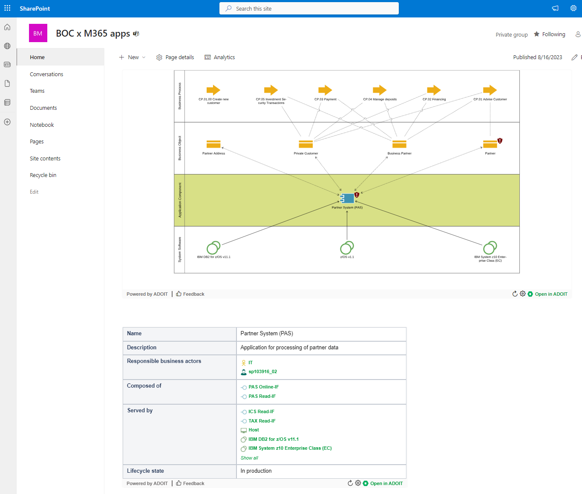This screenshot has width=582, height=494.
Task: Click Feedback below the properties table
Action: 190,483
